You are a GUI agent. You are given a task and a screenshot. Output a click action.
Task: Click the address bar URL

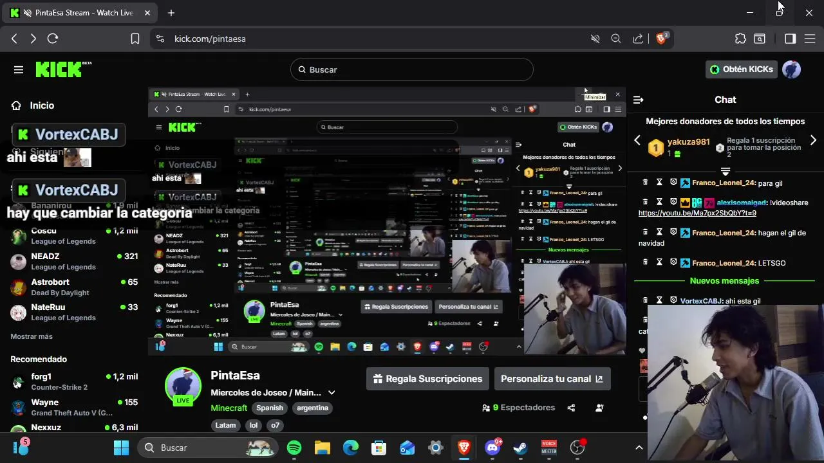(x=210, y=39)
